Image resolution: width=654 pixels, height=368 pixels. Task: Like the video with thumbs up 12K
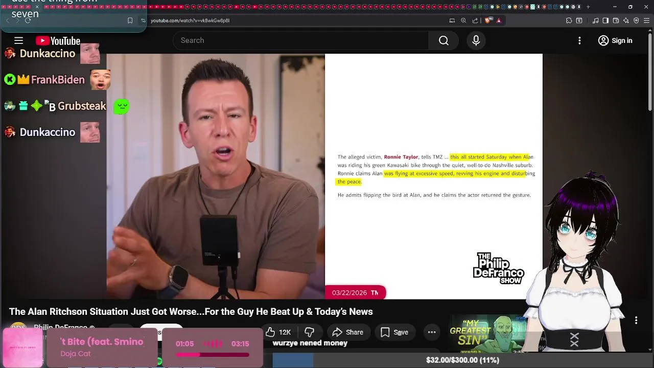coord(278,332)
